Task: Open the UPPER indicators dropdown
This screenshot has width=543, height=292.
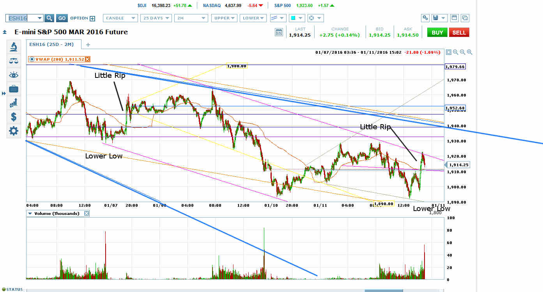Action: (x=224, y=18)
